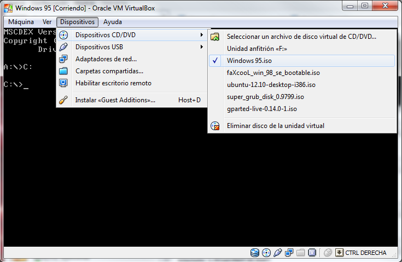Open the Ver menu
Viewport: 402px width, 262px height.
pos(47,22)
